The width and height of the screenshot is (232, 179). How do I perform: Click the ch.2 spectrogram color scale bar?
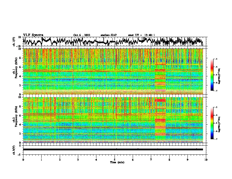point(212,123)
